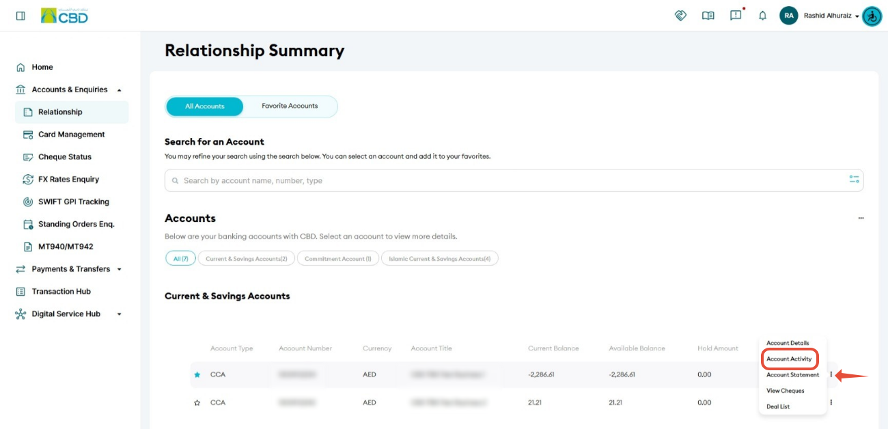Open search filter options icon
Image resolution: width=888 pixels, height=429 pixels.
[854, 179]
